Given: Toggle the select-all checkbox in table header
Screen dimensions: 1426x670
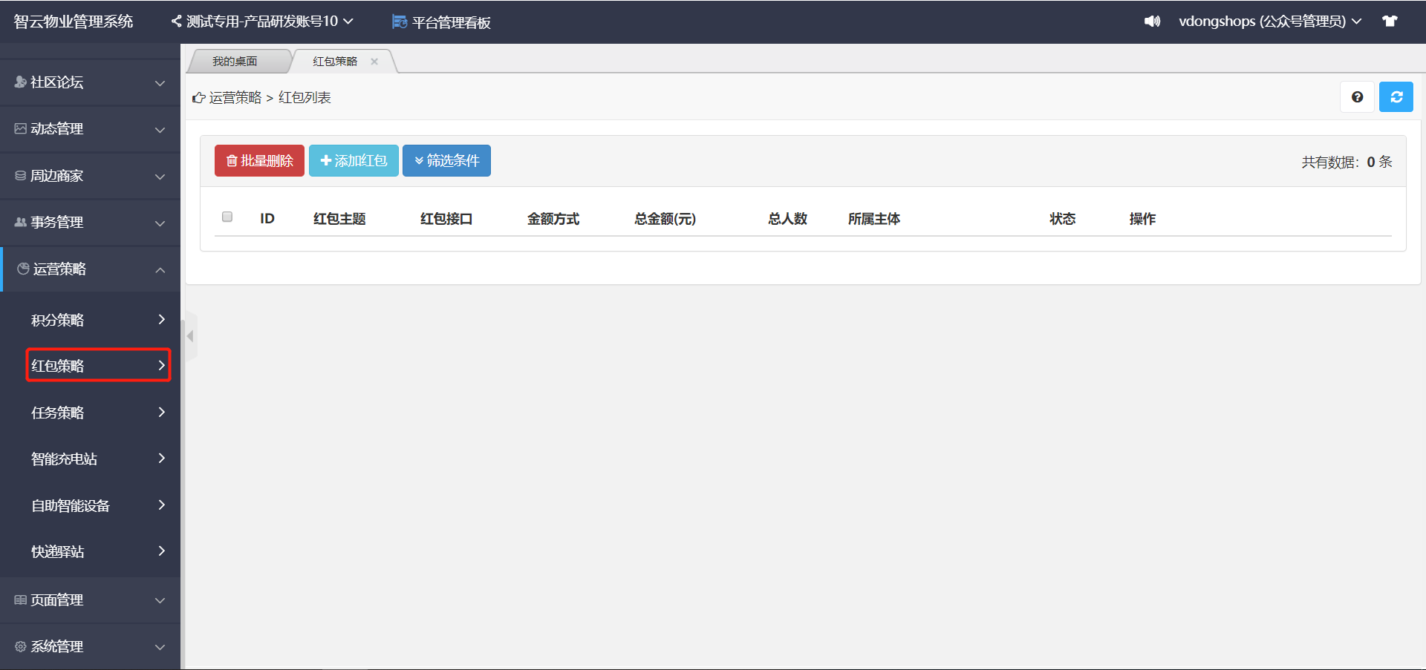Looking at the screenshot, I should click(x=227, y=217).
